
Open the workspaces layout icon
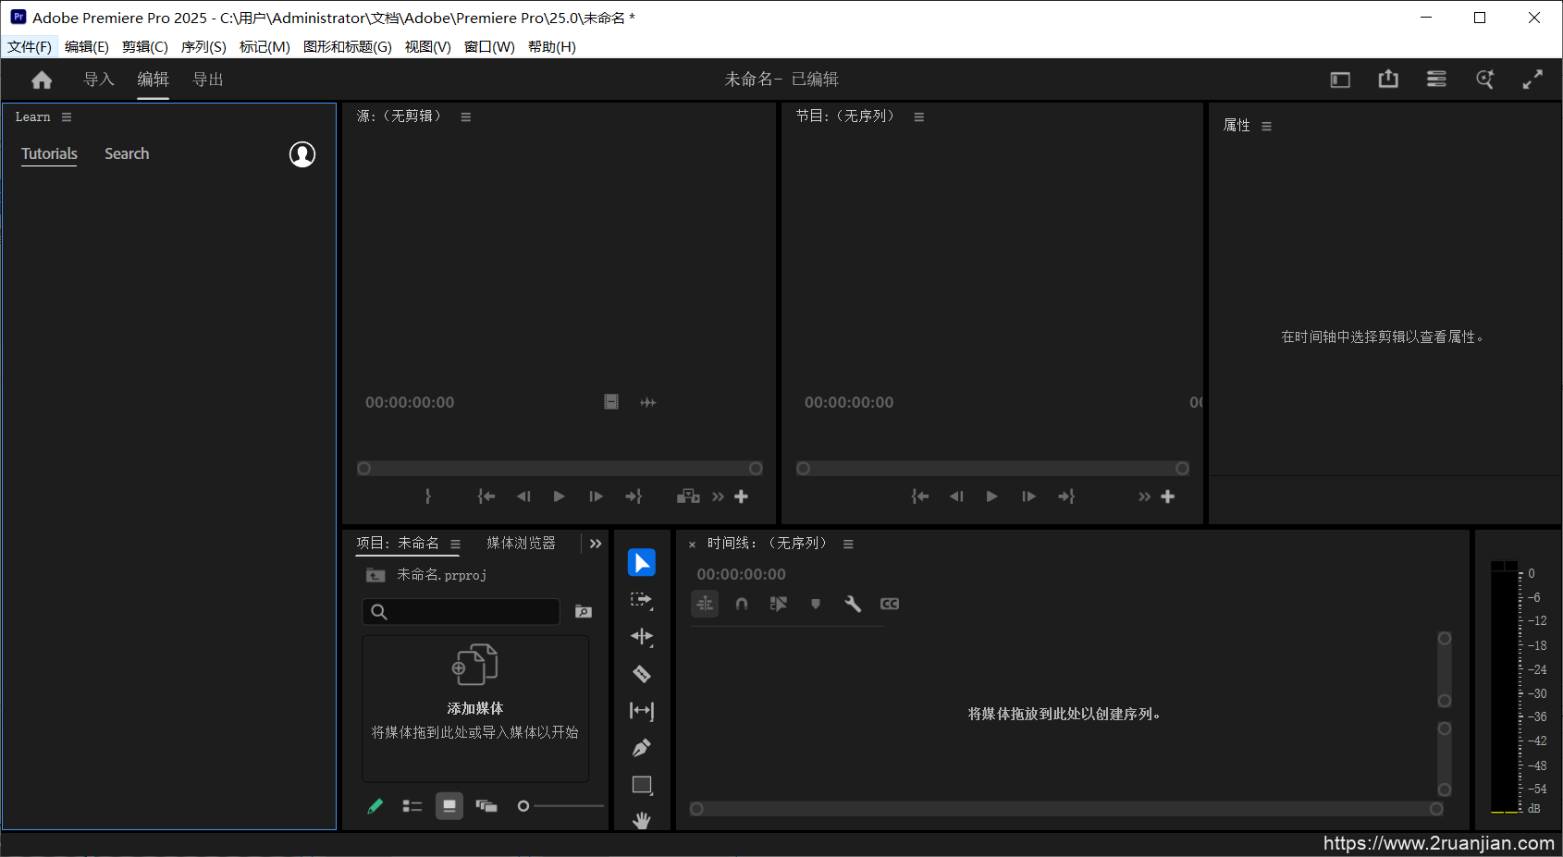tap(1340, 80)
